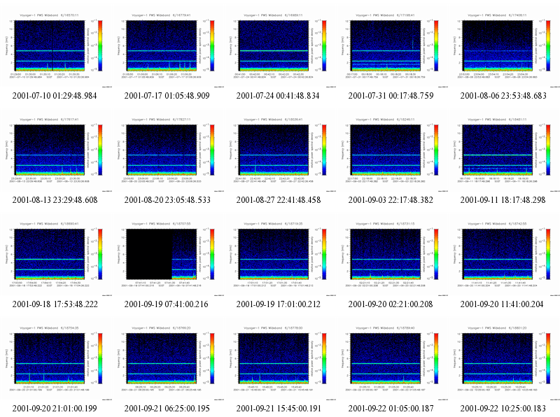
Task: Click the caption text "2001-09-22 01:05:00.187"
Action: click(391, 409)
